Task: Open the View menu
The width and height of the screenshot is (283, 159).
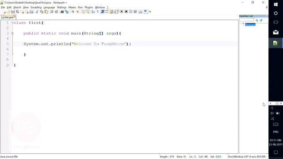Action: [x=26, y=8]
